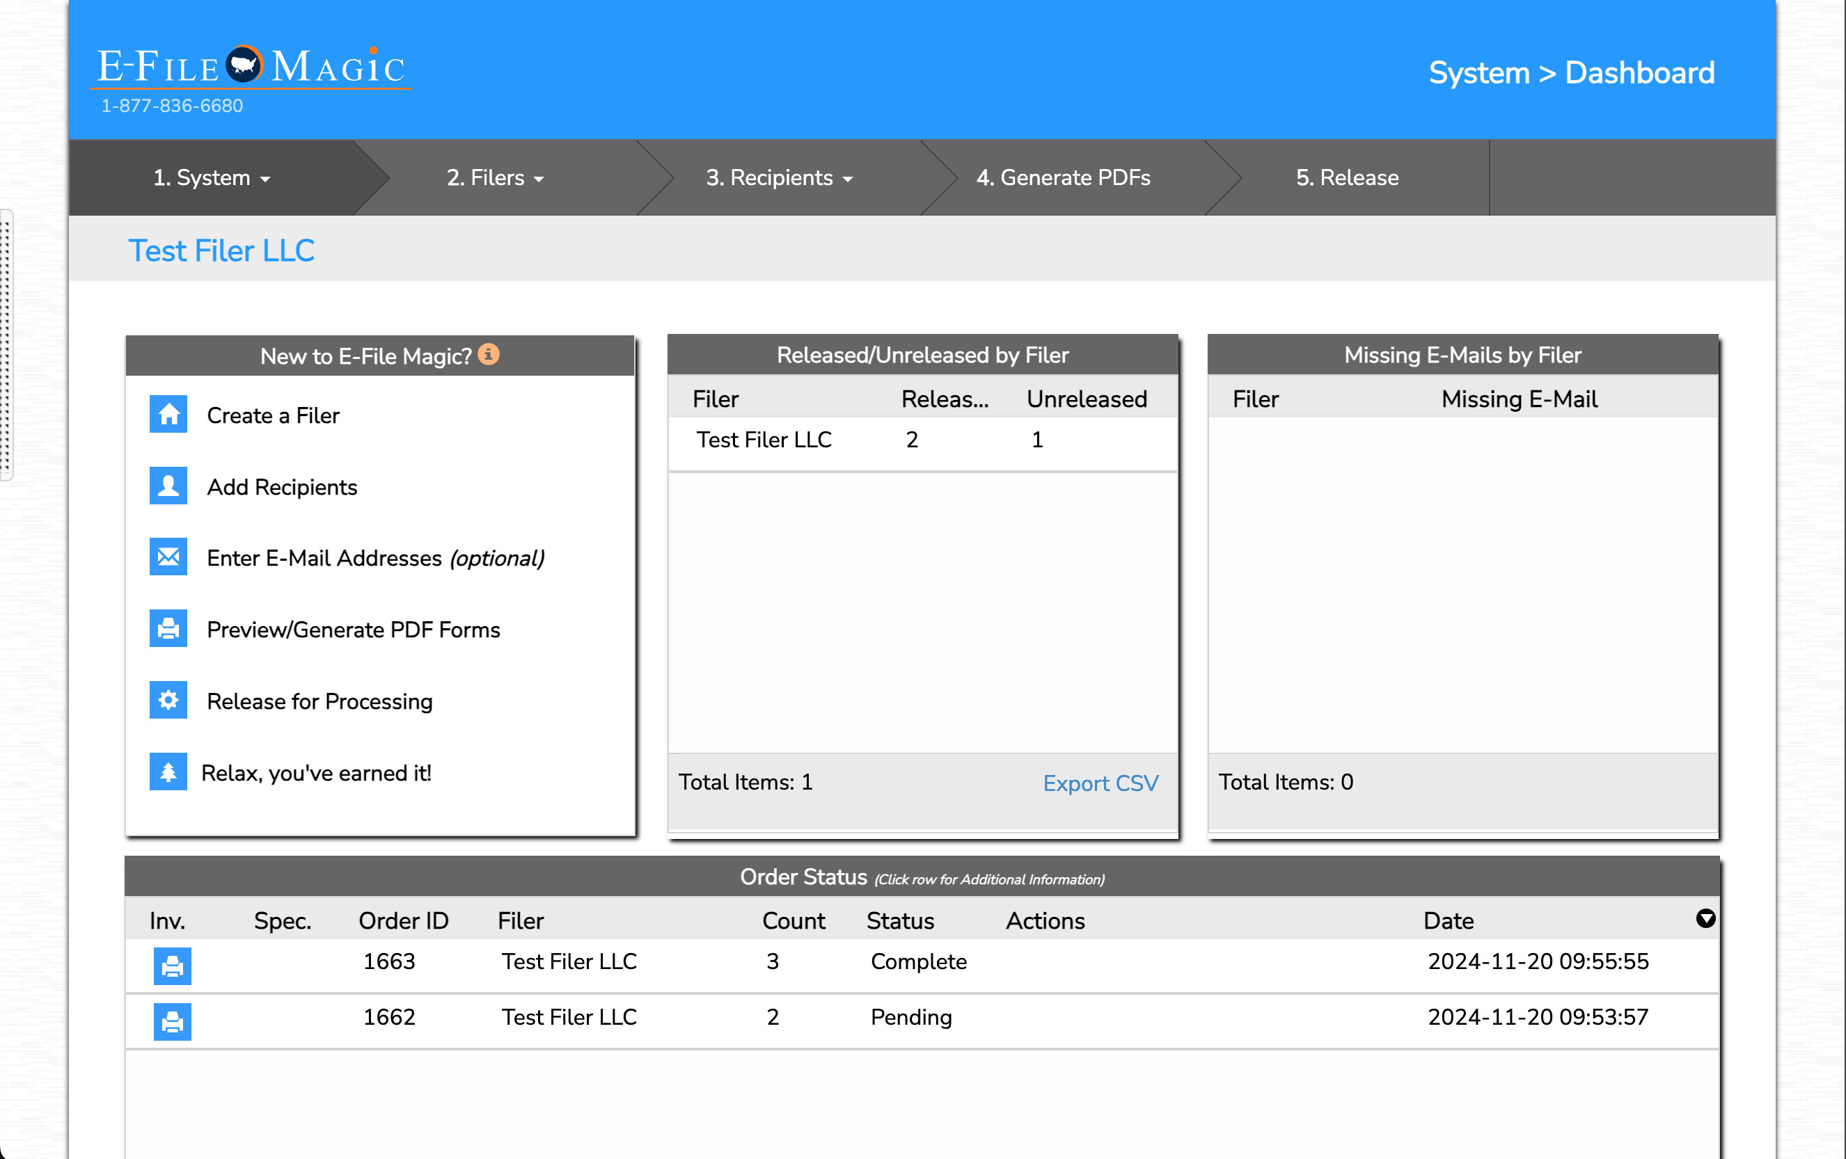Open invoice printer icon for order 1663
Viewport: 1846px width, 1159px height.
point(173,966)
